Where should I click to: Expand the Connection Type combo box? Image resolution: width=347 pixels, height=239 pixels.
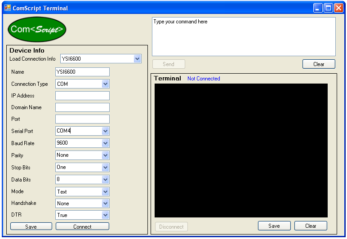[105, 84]
